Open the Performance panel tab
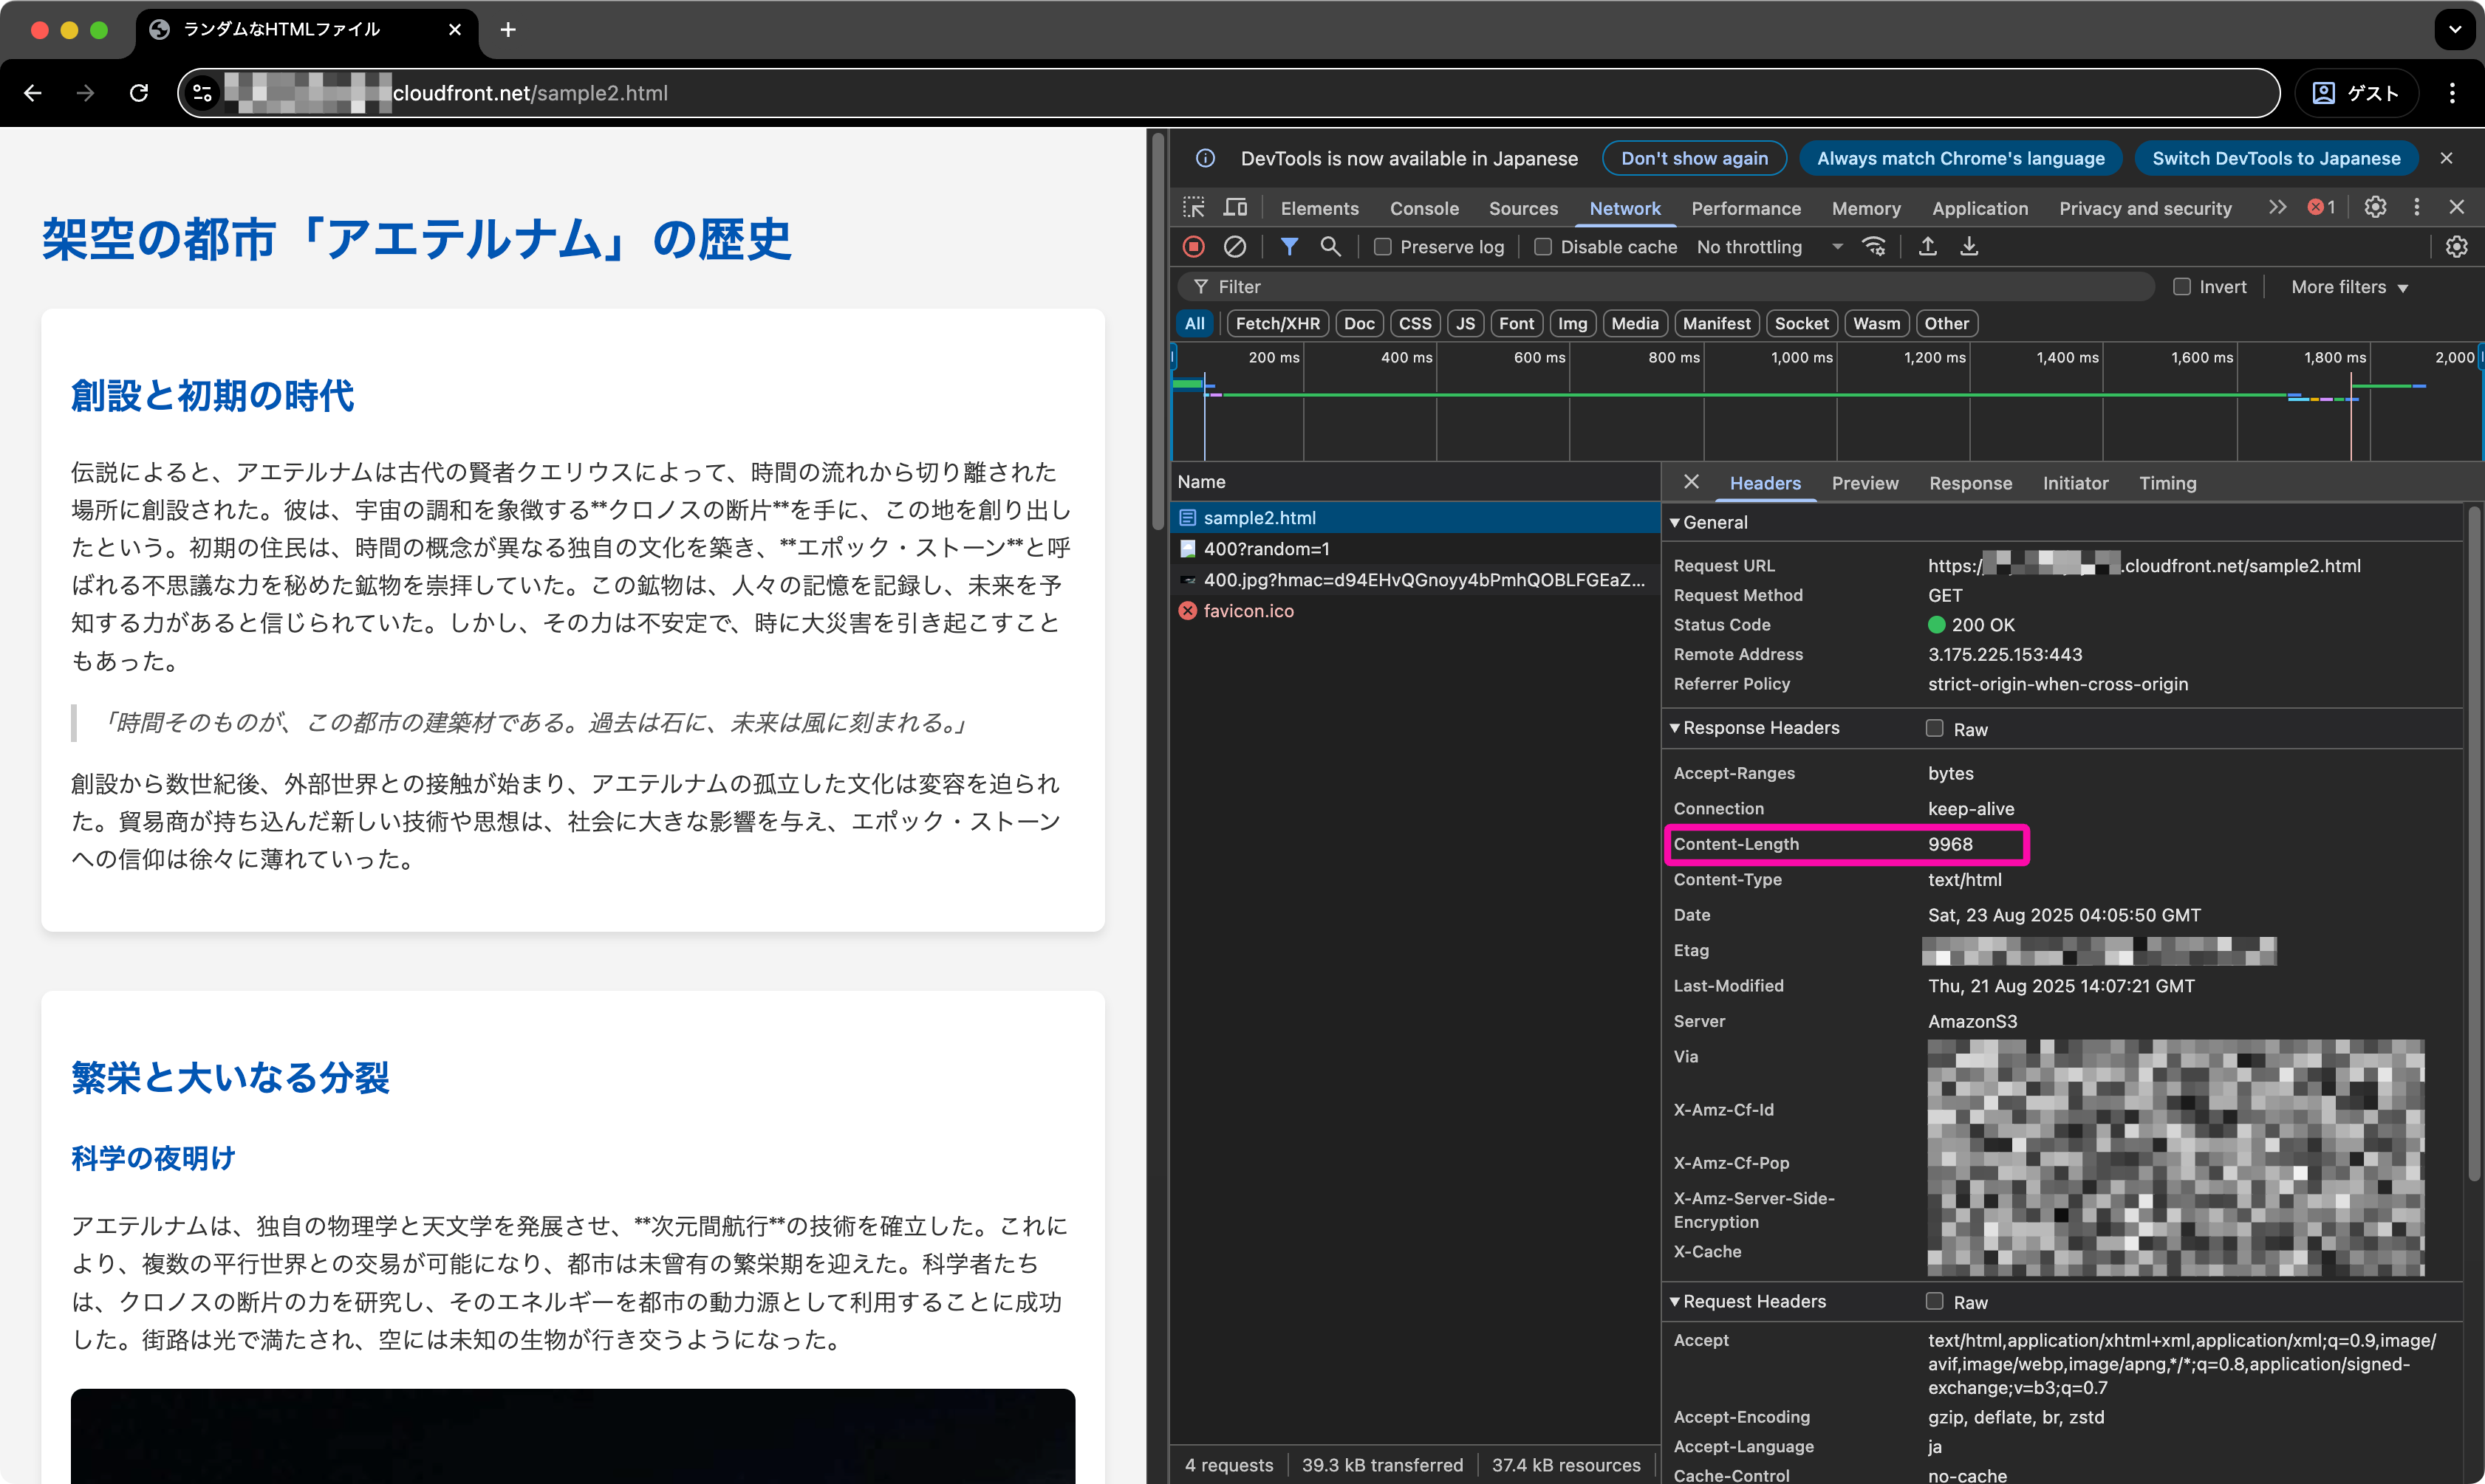The height and width of the screenshot is (1484, 2485). pos(1746,208)
